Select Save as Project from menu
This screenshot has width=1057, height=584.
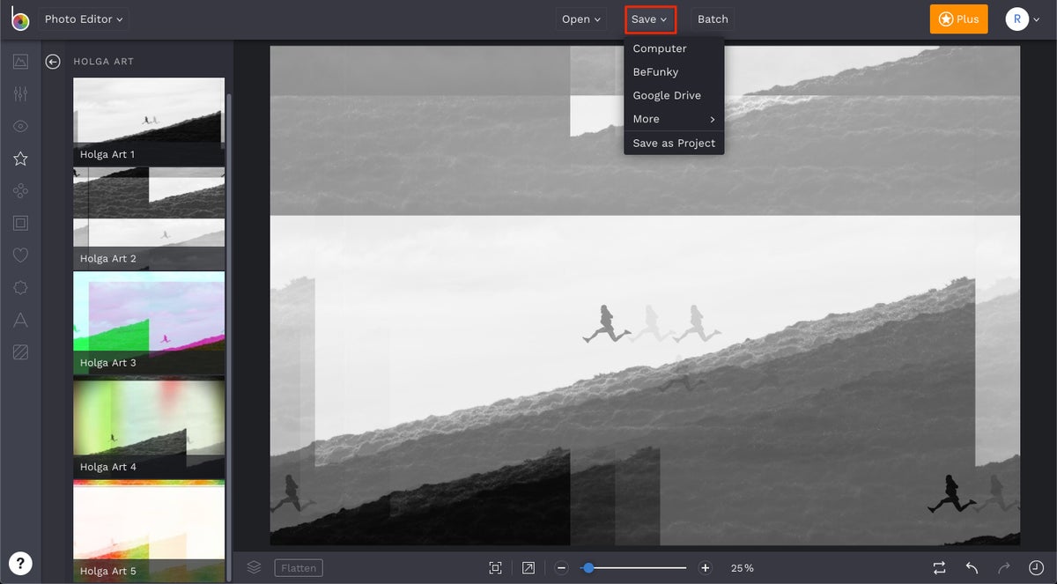(x=674, y=143)
